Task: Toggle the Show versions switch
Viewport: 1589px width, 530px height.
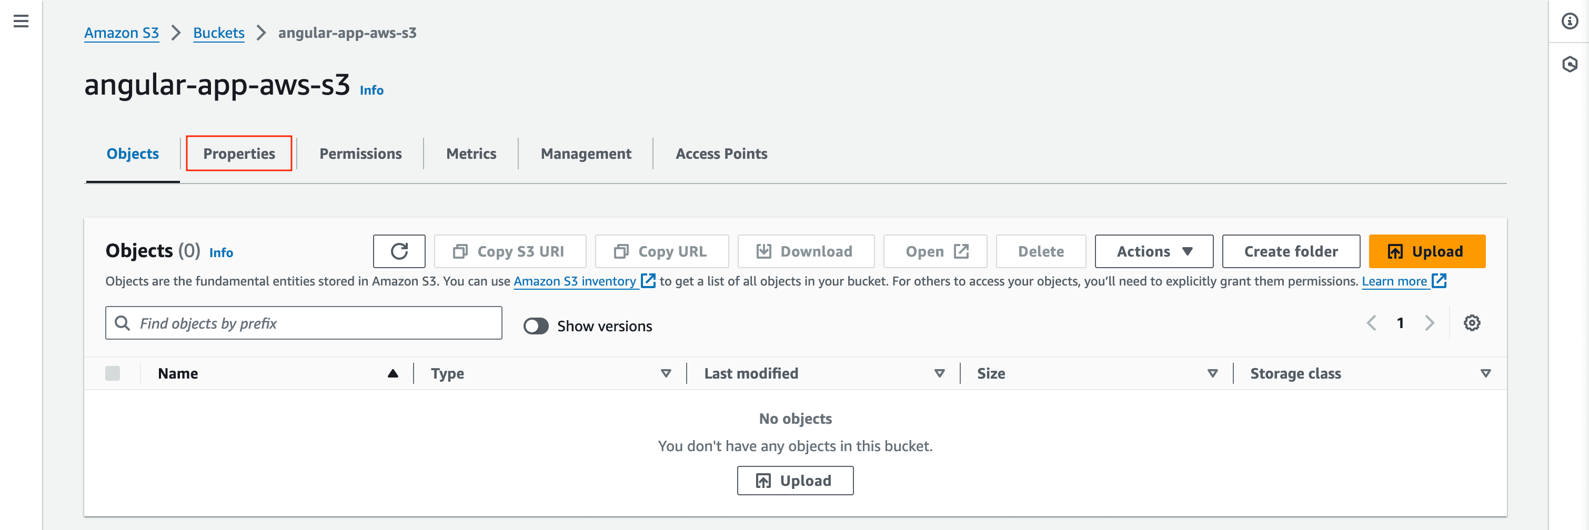Action: [x=536, y=326]
